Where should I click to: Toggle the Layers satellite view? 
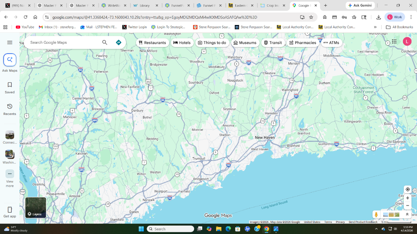36,208
